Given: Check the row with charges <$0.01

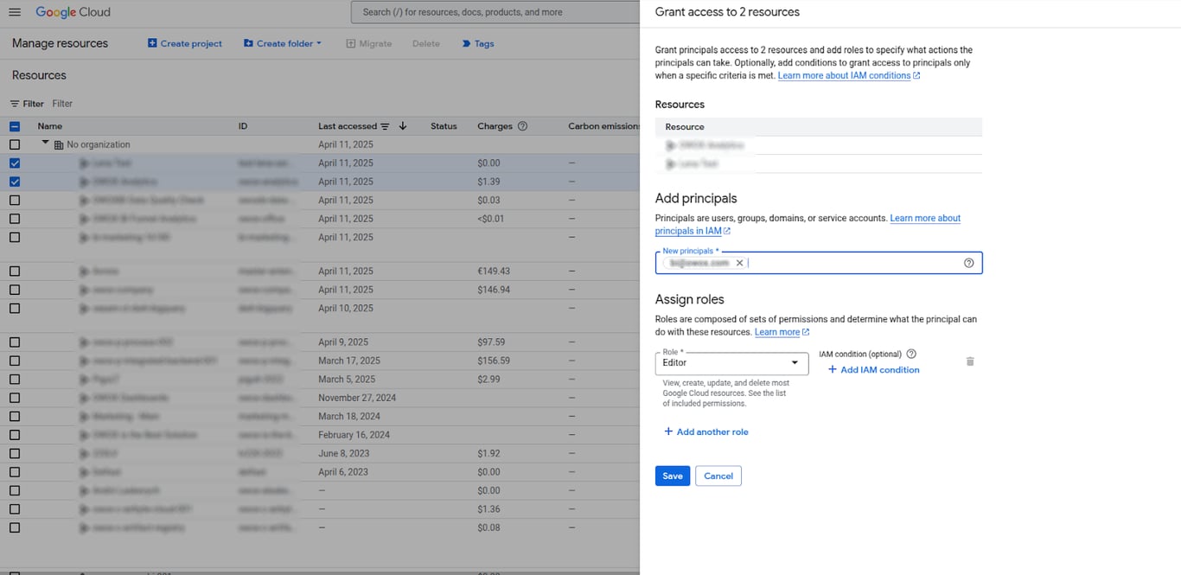Looking at the screenshot, I should point(15,219).
